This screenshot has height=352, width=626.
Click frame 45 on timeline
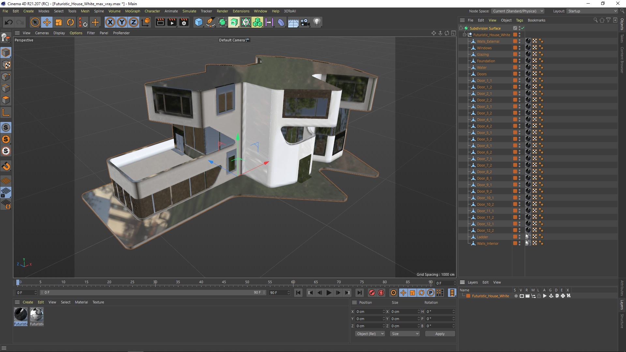[x=224, y=282]
